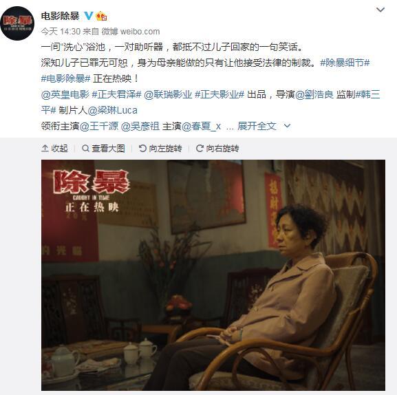Image resolution: width=397 pixels, height=395 pixels.
Task: Click the small arrow next to 展开全文
Action: (x=287, y=126)
